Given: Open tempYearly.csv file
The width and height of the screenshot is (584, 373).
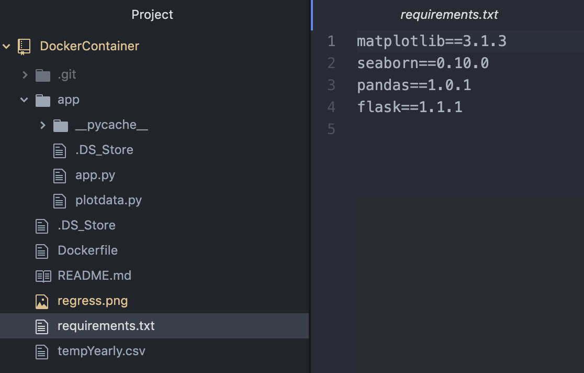Looking at the screenshot, I should click(102, 352).
